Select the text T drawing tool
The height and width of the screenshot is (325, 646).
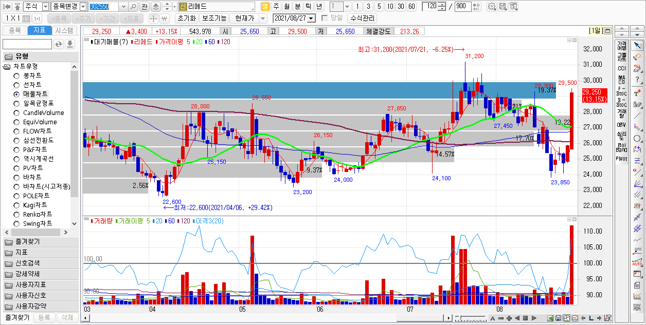[637, 93]
